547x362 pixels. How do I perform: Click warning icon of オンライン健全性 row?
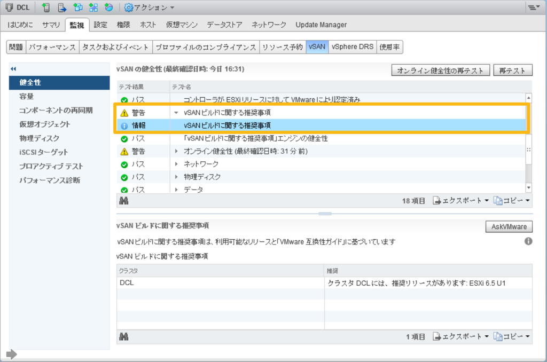[124, 152]
